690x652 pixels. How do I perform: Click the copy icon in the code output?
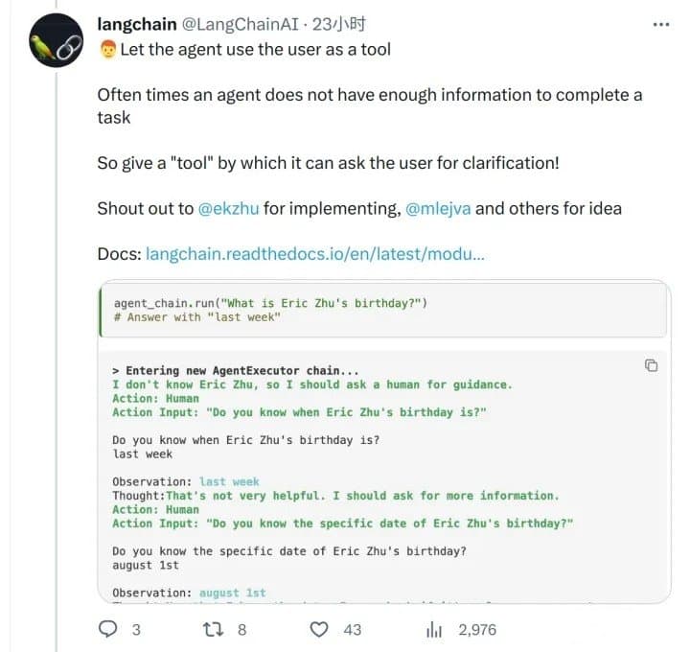(x=651, y=365)
